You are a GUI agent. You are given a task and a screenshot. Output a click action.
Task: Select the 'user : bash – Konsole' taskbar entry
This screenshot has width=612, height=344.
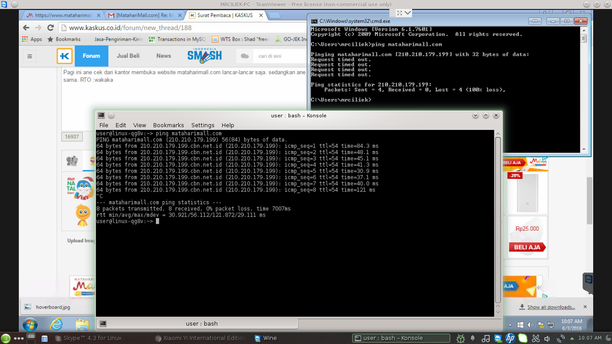pyautogui.click(x=401, y=338)
